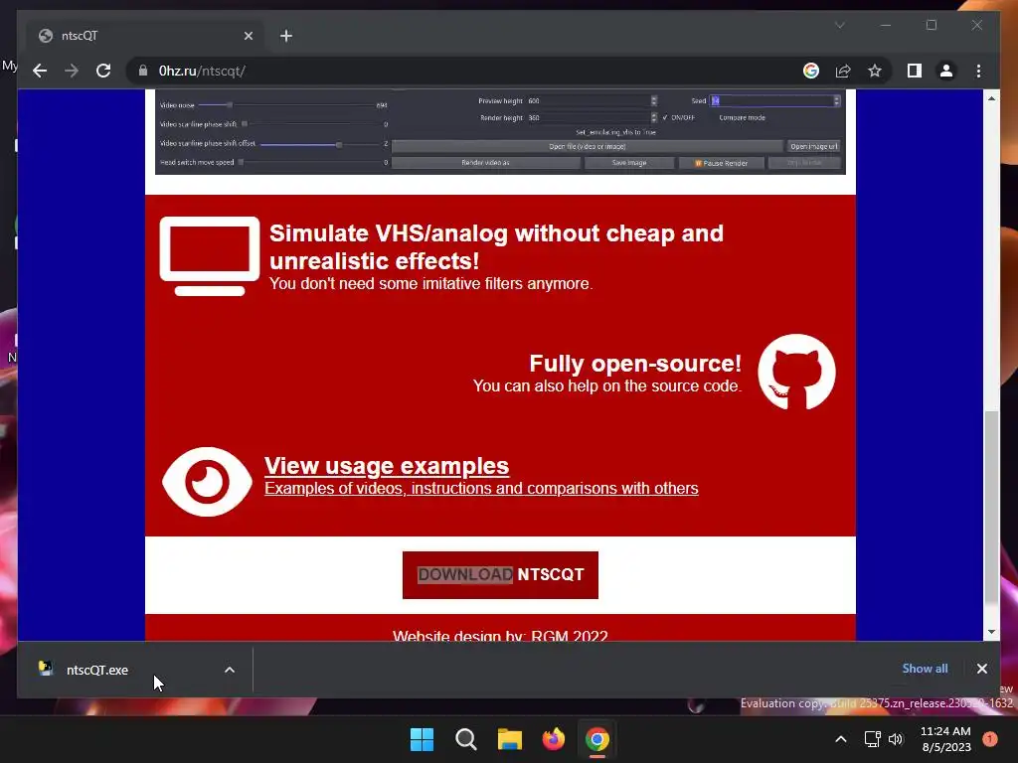Close the ntscQT tab
This screenshot has height=763, width=1018.
coord(248,36)
